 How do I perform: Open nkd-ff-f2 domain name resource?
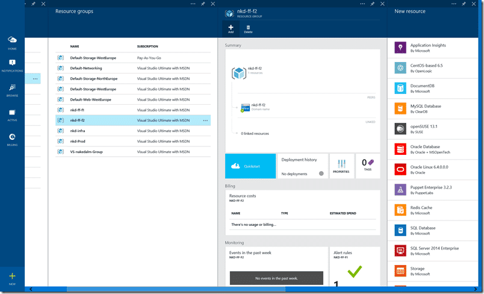click(x=255, y=107)
